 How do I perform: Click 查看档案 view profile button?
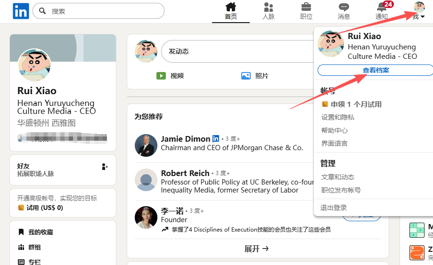376,70
